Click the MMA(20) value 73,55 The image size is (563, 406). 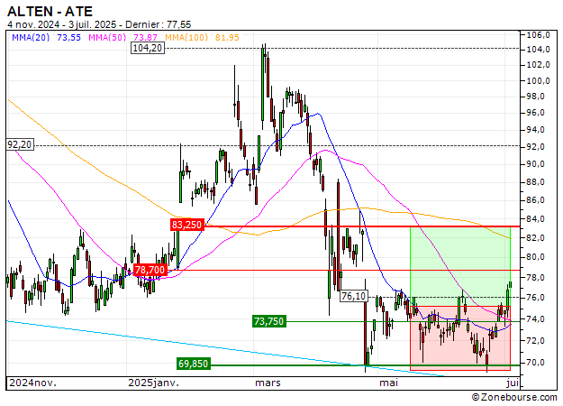69,37
